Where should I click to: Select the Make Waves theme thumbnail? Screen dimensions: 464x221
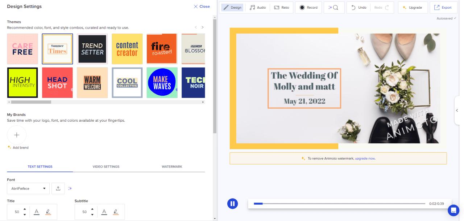[162, 82]
